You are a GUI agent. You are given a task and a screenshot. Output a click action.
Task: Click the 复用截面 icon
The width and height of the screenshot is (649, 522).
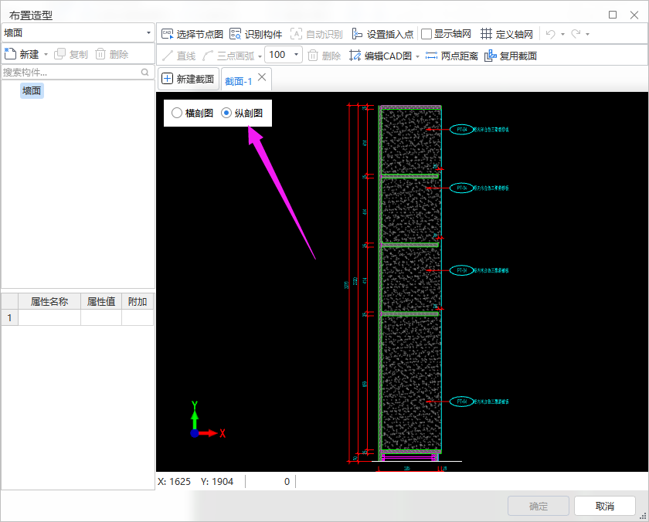click(x=490, y=56)
